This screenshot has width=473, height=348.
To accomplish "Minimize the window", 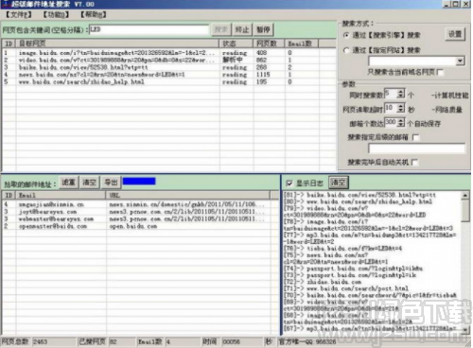I will tap(447, 4).
